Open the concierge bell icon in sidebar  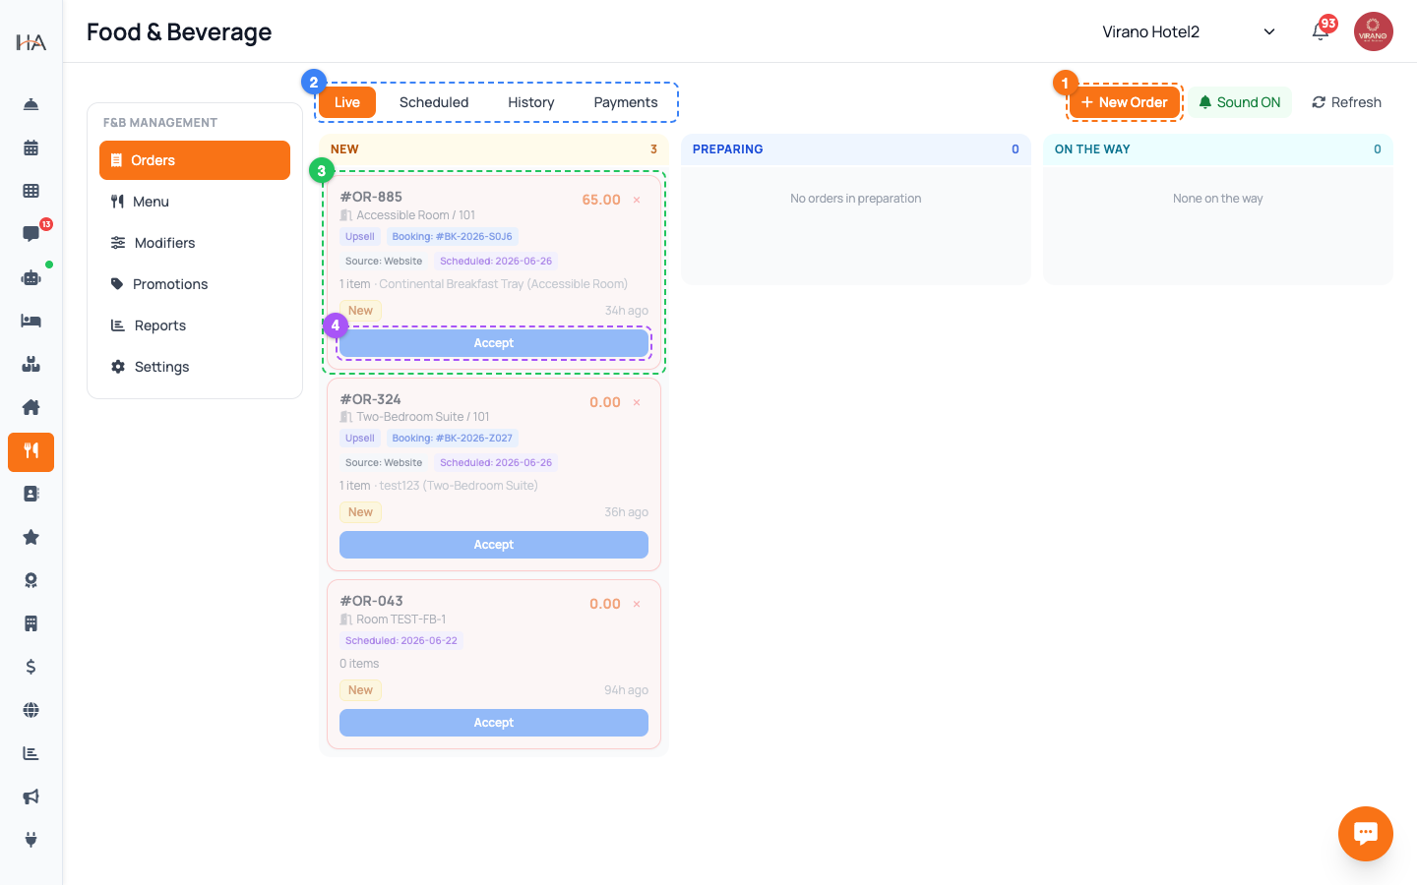point(31,104)
